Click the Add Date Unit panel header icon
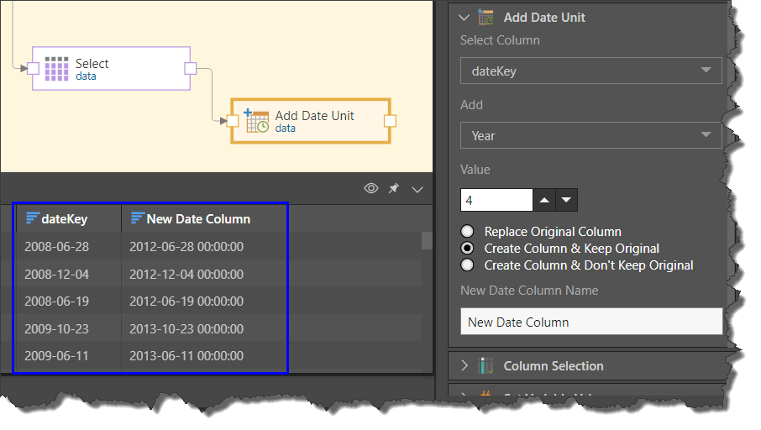761x430 pixels. [x=485, y=17]
